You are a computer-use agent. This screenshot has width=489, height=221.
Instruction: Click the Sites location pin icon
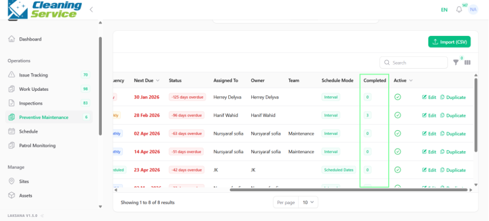tap(11, 181)
